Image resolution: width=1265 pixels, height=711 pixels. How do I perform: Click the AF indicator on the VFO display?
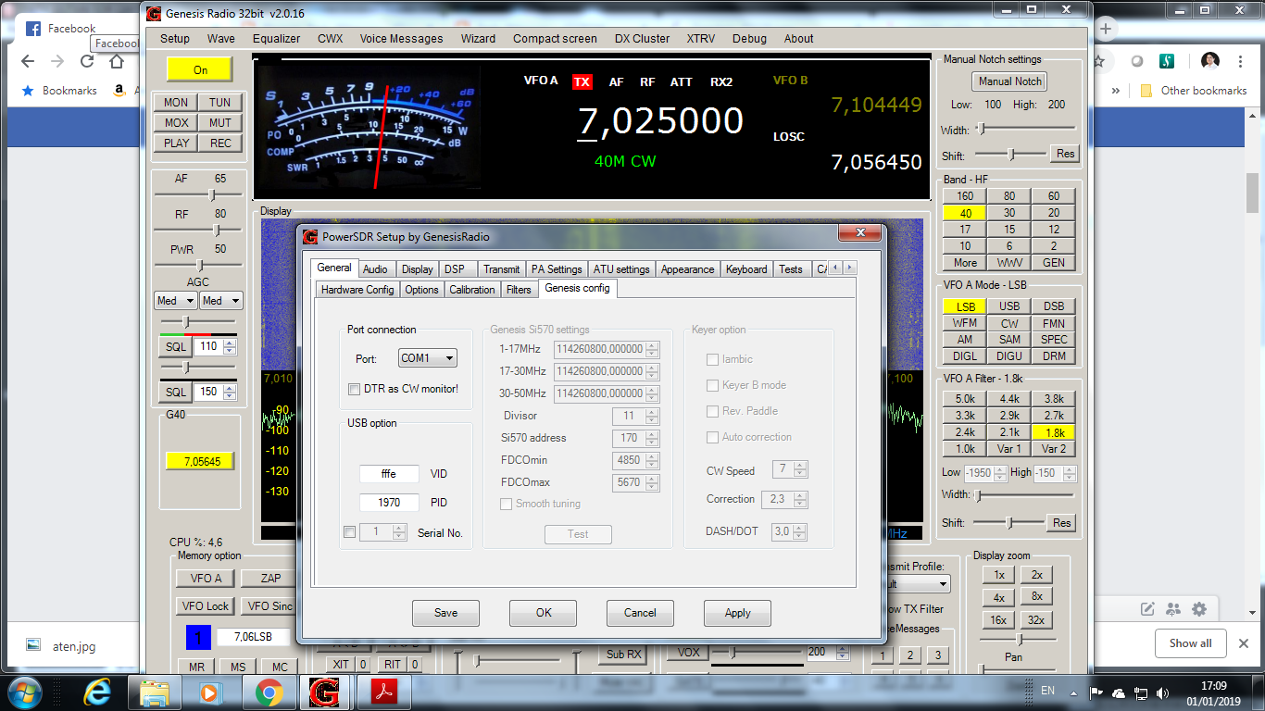[x=616, y=81]
